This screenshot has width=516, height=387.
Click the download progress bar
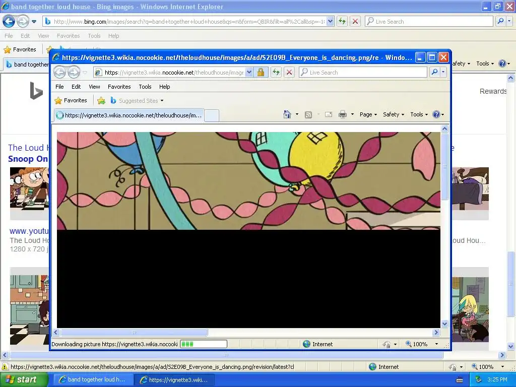[204, 344]
